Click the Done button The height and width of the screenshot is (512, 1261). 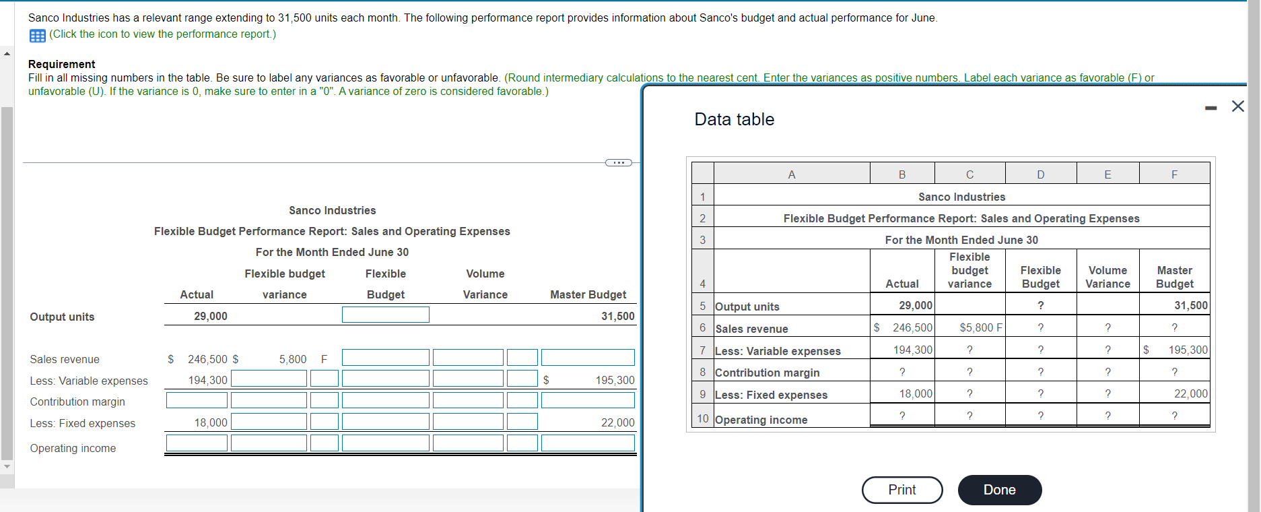tap(1000, 490)
